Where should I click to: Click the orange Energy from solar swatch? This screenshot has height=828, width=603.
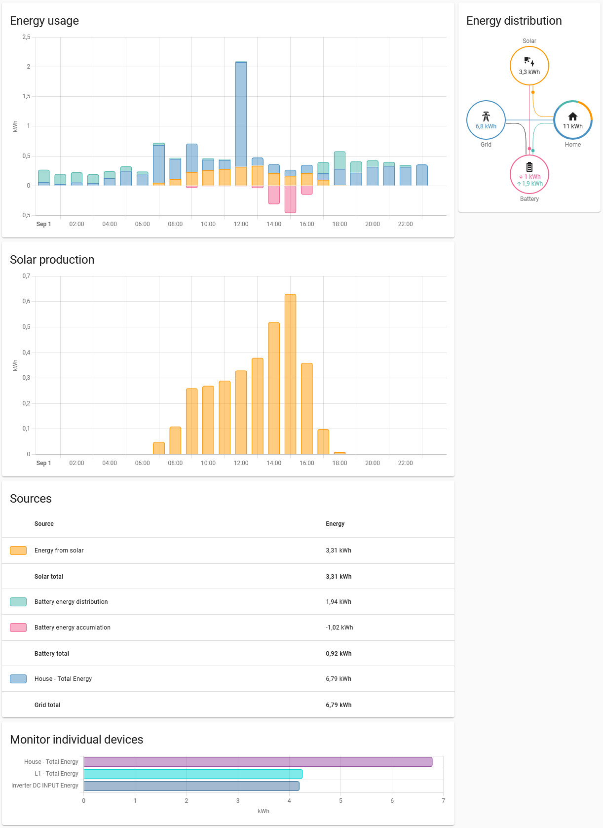[18, 551]
